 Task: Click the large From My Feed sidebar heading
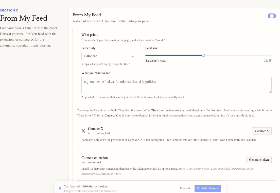click(24, 18)
